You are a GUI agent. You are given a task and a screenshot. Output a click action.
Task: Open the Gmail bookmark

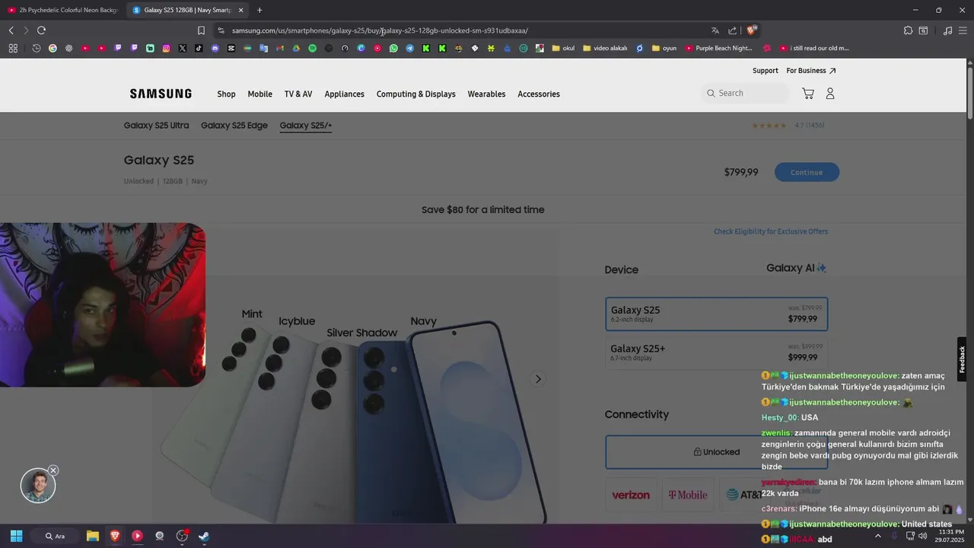pyautogui.click(x=280, y=48)
